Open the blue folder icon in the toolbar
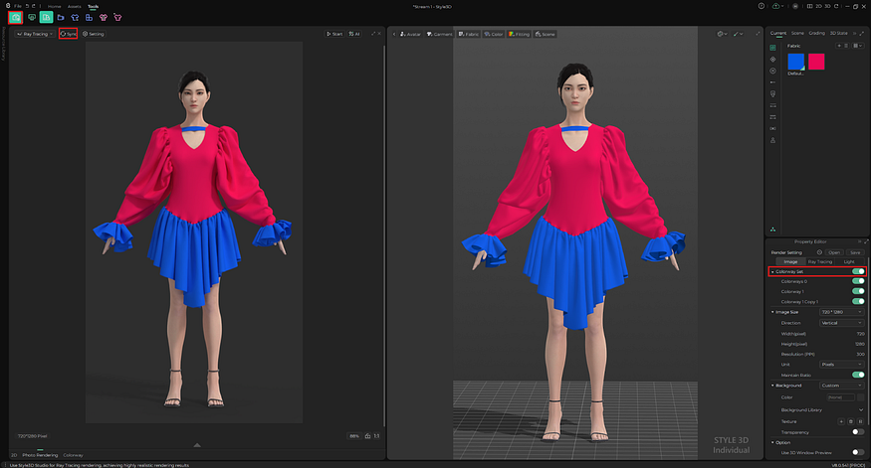Screen dimensions: 871x468 pos(61,18)
